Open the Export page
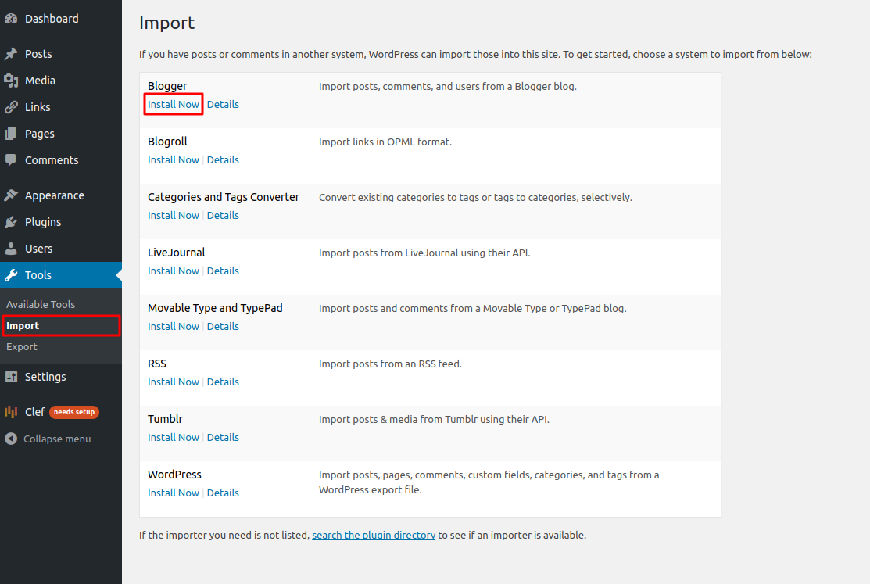Screen dimensions: 870x584 pos(21,346)
